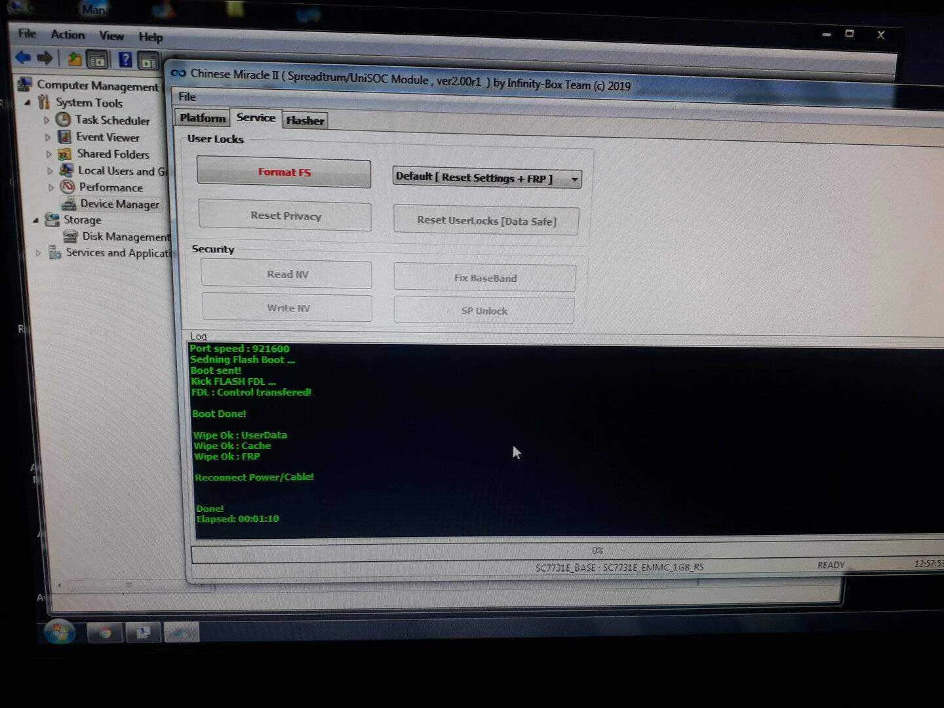Click the 'Reconnect Power/Cable!' log line
The width and height of the screenshot is (944, 708).
(254, 477)
